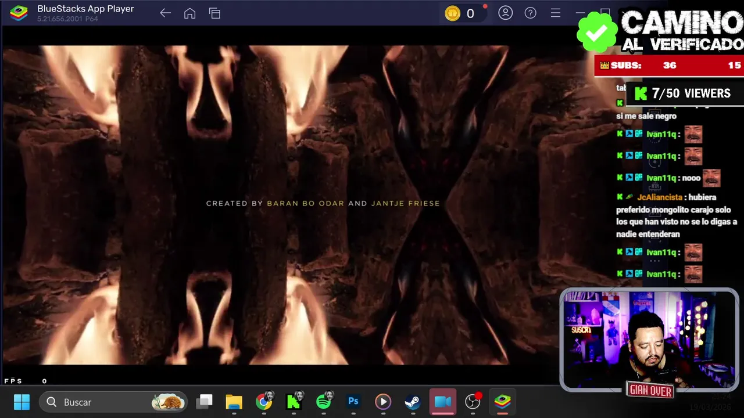Open OBS Studio from the taskbar
This screenshot has width=744, height=418.
pyautogui.click(x=473, y=401)
